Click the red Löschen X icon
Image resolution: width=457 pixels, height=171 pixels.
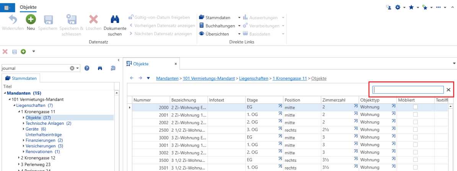(x=94, y=19)
